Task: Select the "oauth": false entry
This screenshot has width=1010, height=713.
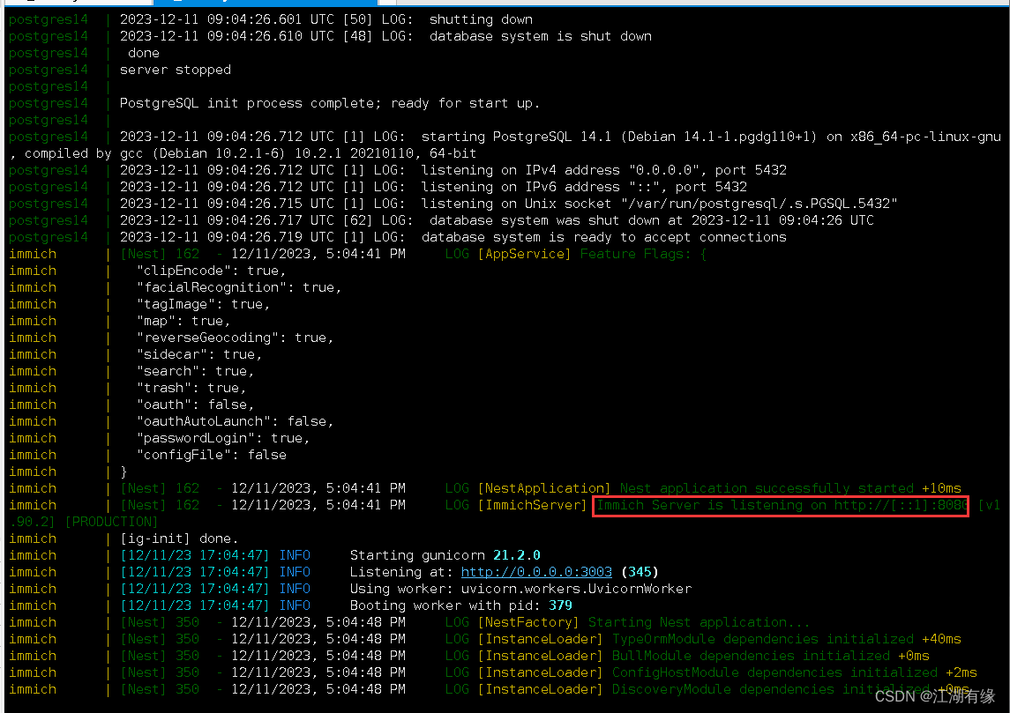Action: click(x=195, y=405)
